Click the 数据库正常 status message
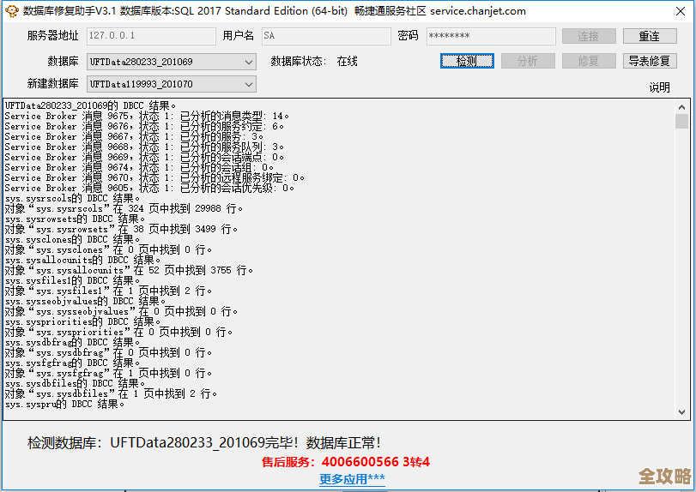The height and width of the screenshot is (492, 696). [x=203, y=443]
